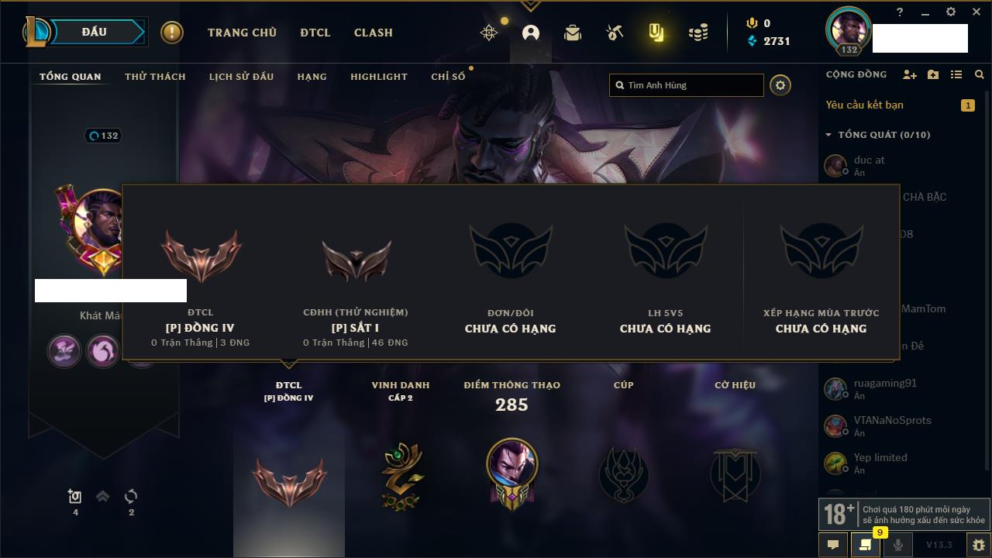Viewport: 992px width, 558px height.
Task: Open the chat bubble icon at bottom
Action: [x=833, y=545]
